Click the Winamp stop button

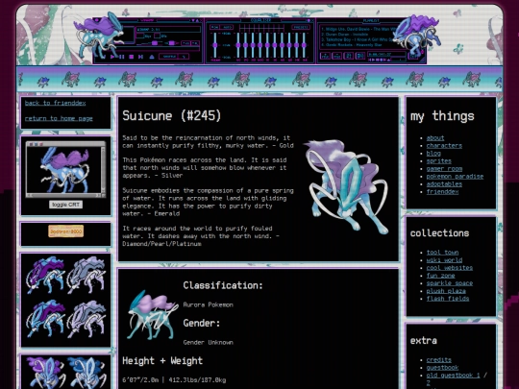[x=132, y=57]
